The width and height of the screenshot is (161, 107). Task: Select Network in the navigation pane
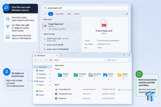41,95
